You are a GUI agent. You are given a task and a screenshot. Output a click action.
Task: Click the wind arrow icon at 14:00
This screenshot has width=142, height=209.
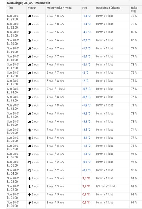[30, 89]
